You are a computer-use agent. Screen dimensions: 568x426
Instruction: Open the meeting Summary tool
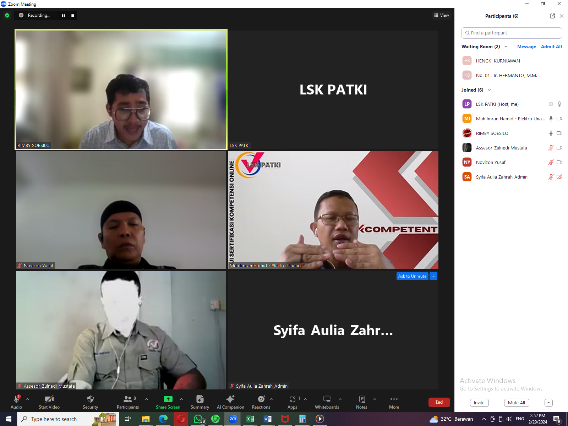(200, 402)
